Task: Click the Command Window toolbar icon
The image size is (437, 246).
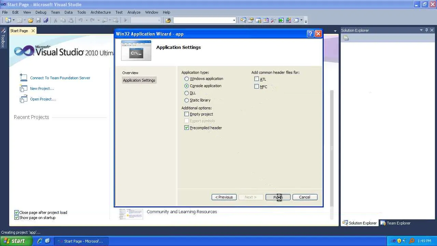Action: coord(296,20)
